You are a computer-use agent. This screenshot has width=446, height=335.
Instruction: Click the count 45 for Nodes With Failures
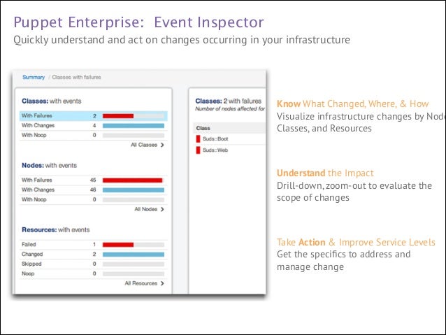tap(93, 180)
